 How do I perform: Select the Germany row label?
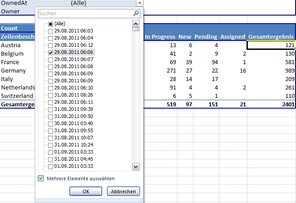pyautogui.click(x=13, y=71)
